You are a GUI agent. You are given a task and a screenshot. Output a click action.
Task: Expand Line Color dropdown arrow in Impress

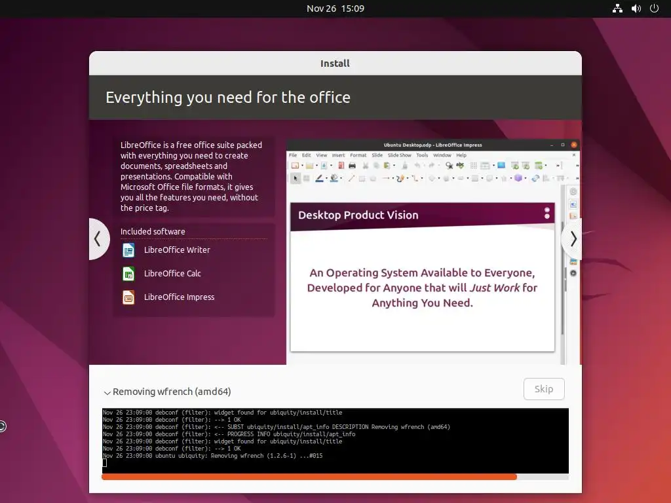326,178
